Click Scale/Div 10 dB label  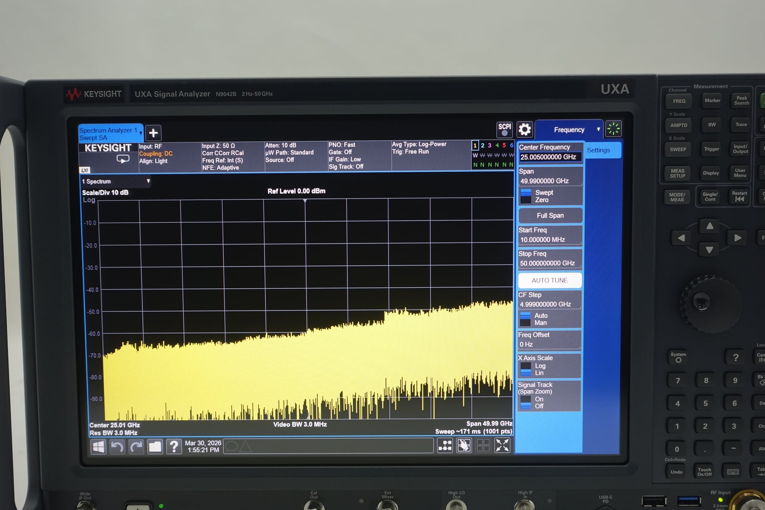tap(105, 192)
